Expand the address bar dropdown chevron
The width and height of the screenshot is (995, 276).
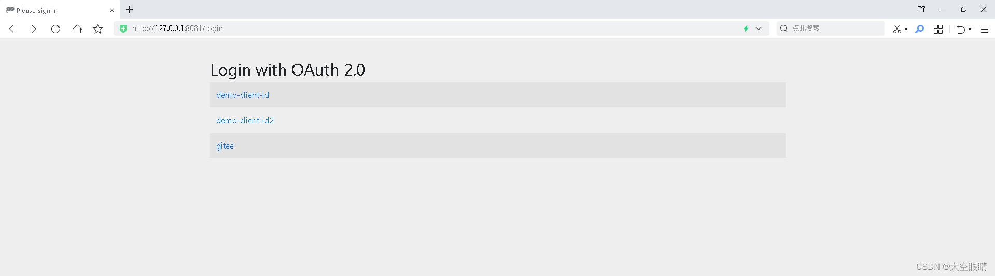point(759,28)
